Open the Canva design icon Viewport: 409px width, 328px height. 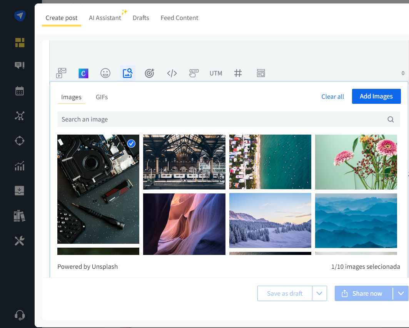click(83, 73)
